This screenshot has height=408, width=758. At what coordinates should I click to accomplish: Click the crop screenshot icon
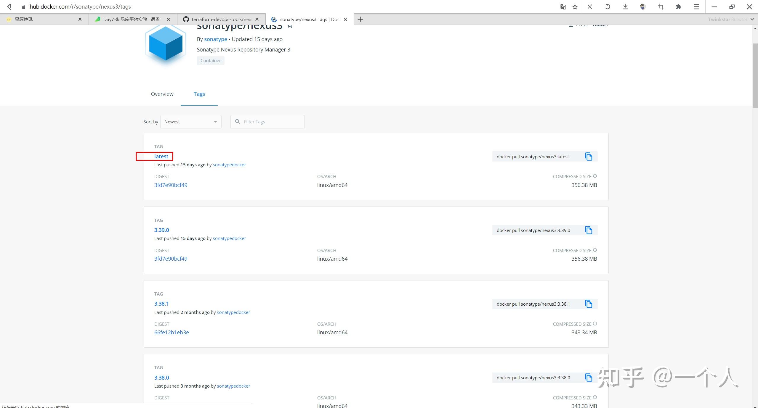click(661, 7)
